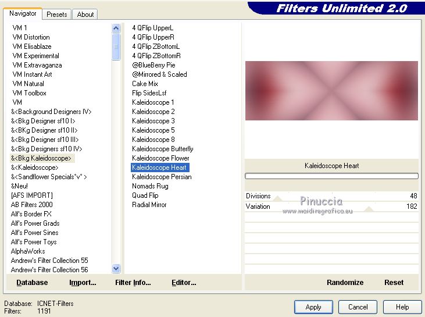Select &<BKg Designer sf10 II> category
The image size is (425, 317).
44,130
